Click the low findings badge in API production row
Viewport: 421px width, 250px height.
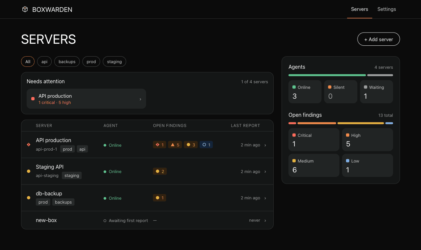pos(206,145)
